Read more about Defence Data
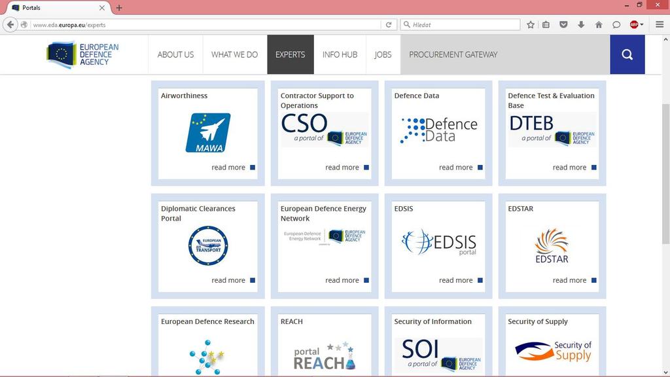This screenshot has height=377, width=670. tap(461, 168)
